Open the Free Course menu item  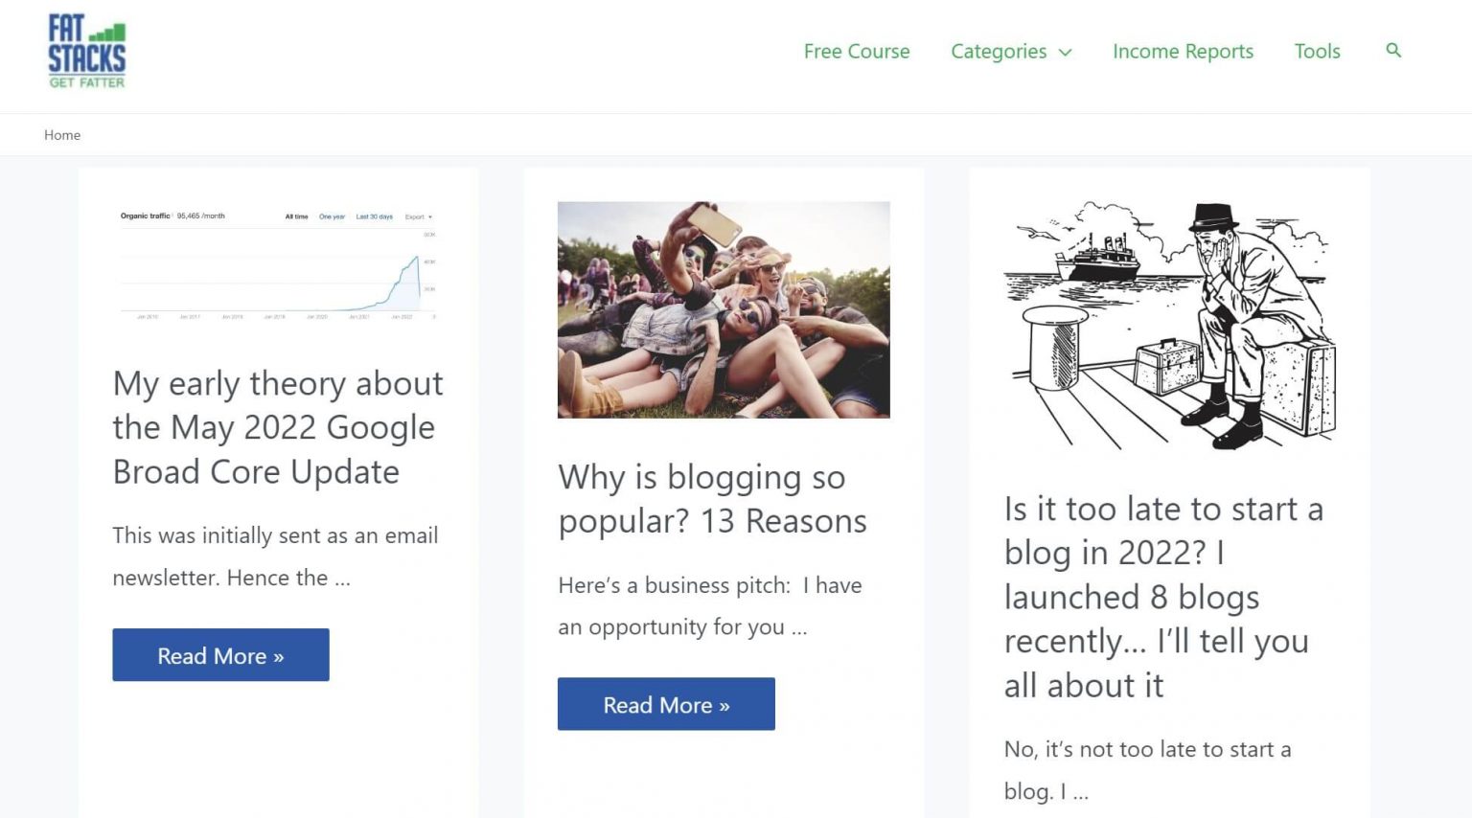click(x=856, y=52)
